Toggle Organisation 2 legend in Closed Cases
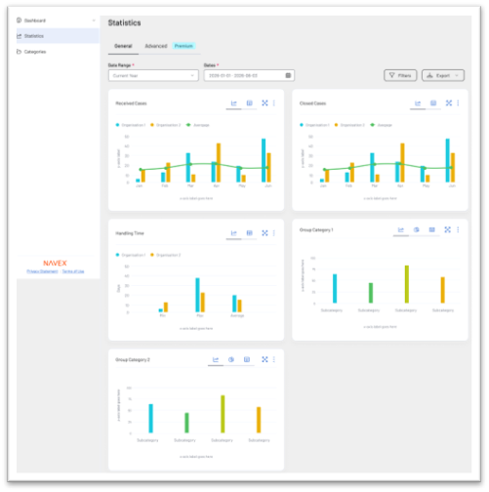This screenshot has height=492, width=489. click(x=349, y=125)
